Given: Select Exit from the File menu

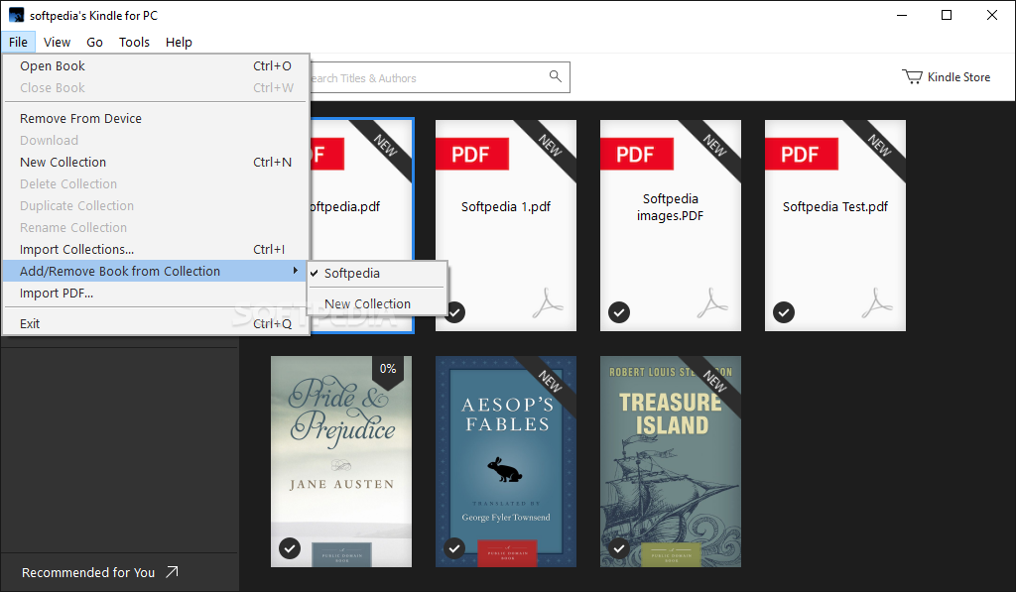Looking at the screenshot, I should click(156, 324).
